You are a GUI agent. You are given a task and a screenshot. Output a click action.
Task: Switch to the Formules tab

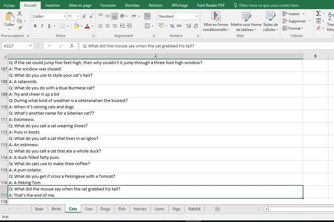pos(108,5)
